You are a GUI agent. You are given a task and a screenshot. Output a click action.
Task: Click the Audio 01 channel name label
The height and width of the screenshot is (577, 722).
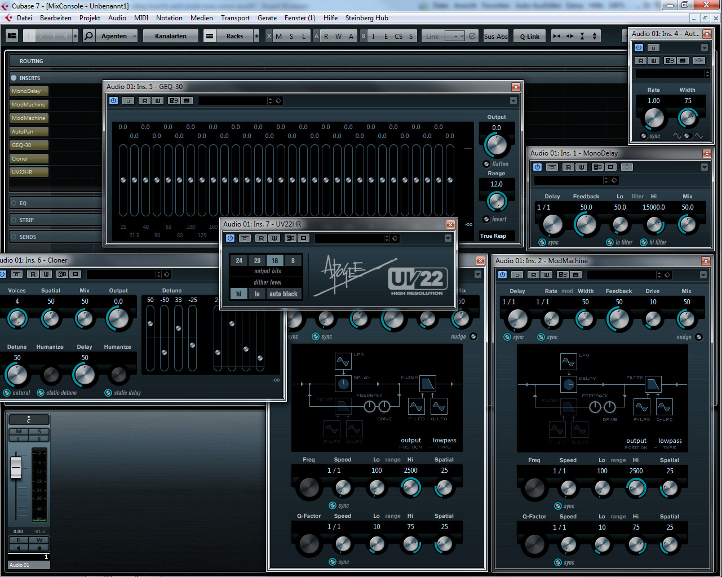[29, 565]
